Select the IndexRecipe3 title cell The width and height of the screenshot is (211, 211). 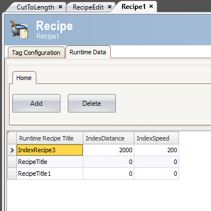pyautogui.click(x=50, y=150)
